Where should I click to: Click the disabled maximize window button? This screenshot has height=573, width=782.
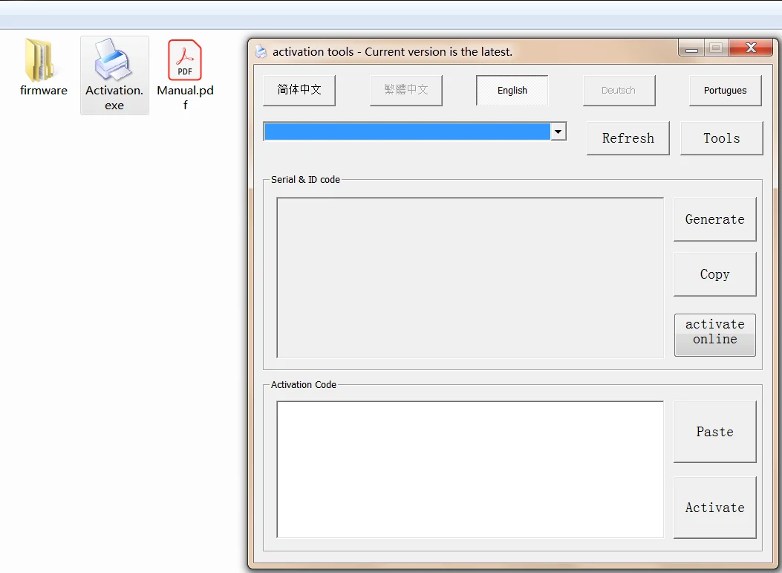[716, 48]
